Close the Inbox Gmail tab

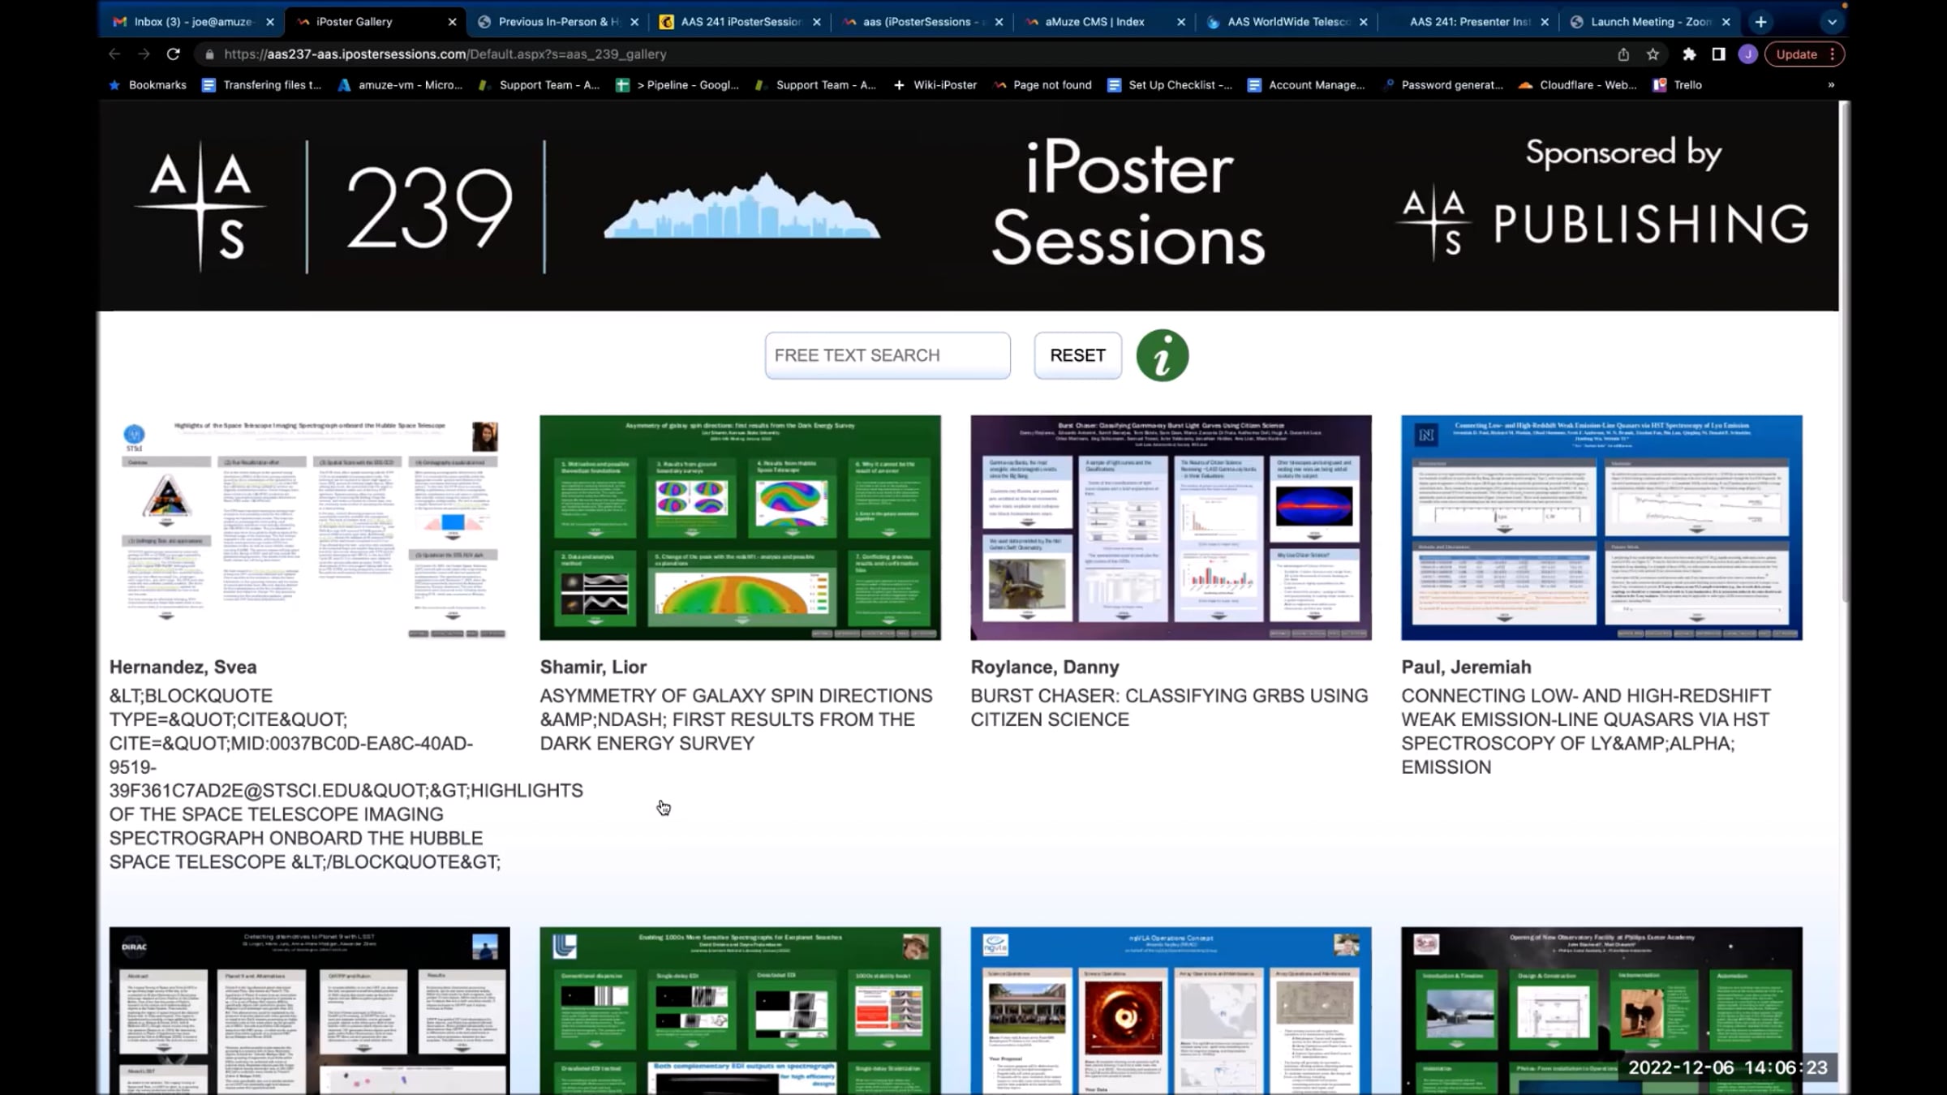pos(270,22)
